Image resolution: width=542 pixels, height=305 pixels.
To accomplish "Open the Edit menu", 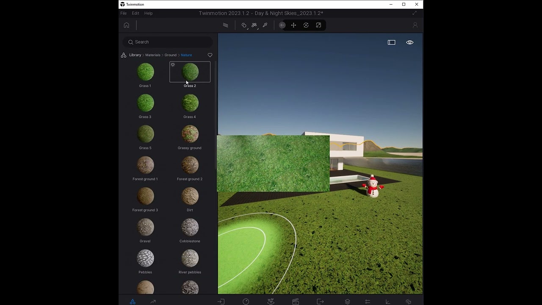I will pos(135,13).
